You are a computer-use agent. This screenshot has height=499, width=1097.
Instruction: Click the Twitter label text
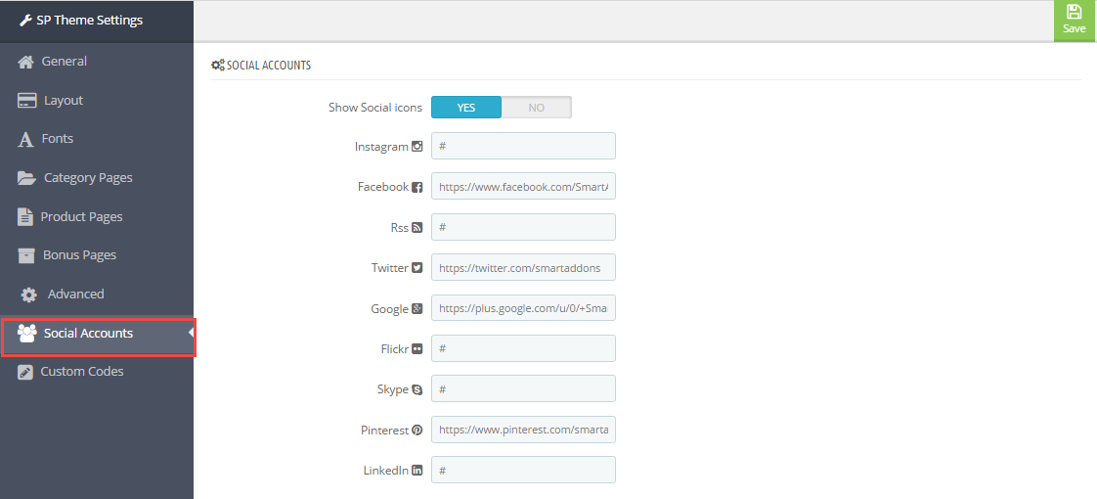pyautogui.click(x=390, y=268)
